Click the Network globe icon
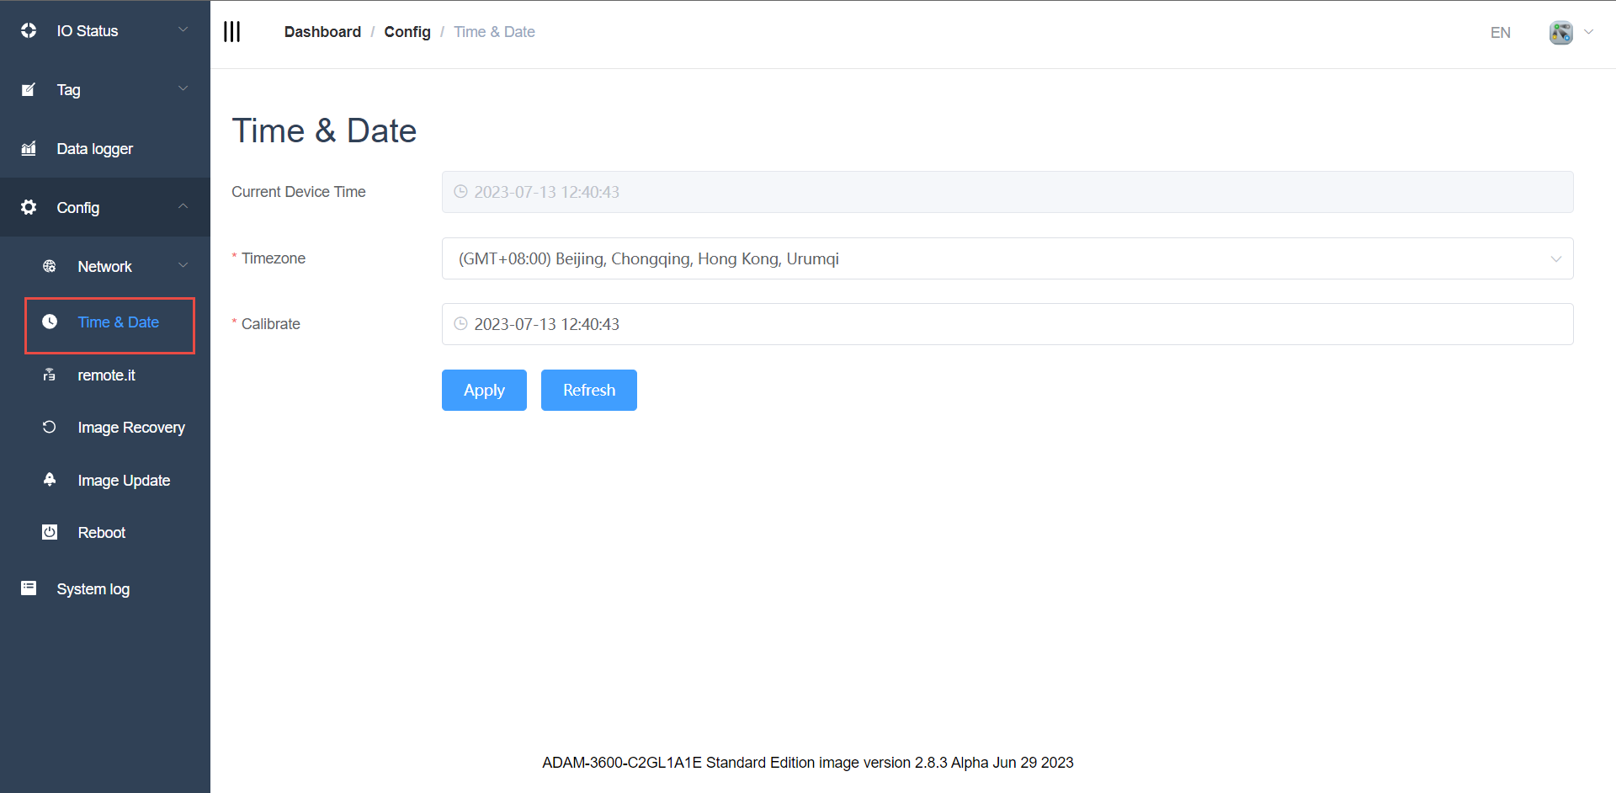Image resolution: width=1616 pixels, height=793 pixels. coord(50,266)
